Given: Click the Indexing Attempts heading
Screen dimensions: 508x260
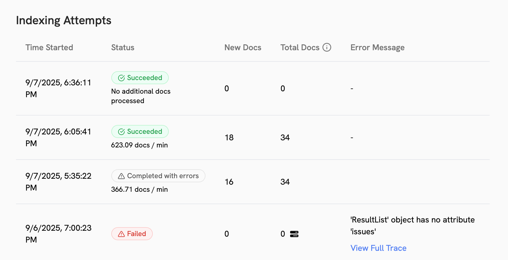Looking at the screenshot, I should point(64,20).
